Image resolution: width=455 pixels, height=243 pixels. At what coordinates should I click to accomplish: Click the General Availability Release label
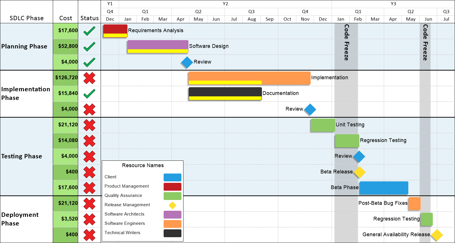click(x=396, y=235)
